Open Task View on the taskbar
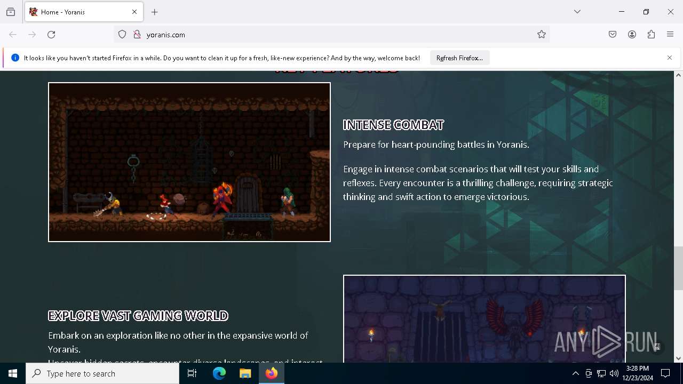This screenshot has height=384, width=683. point(192,373)
